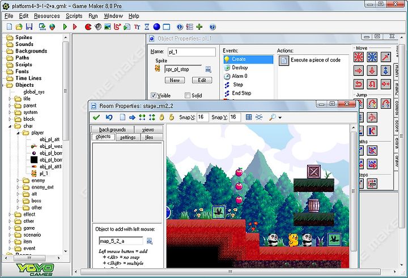Open the room zoom dropdown arrow
The image size is (408, 278).
[280, 118]
